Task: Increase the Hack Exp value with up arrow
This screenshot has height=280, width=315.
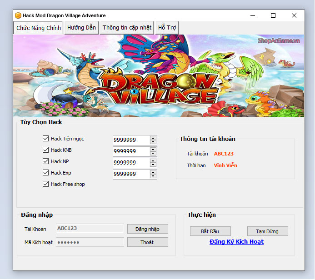Action: click(153, 172)
